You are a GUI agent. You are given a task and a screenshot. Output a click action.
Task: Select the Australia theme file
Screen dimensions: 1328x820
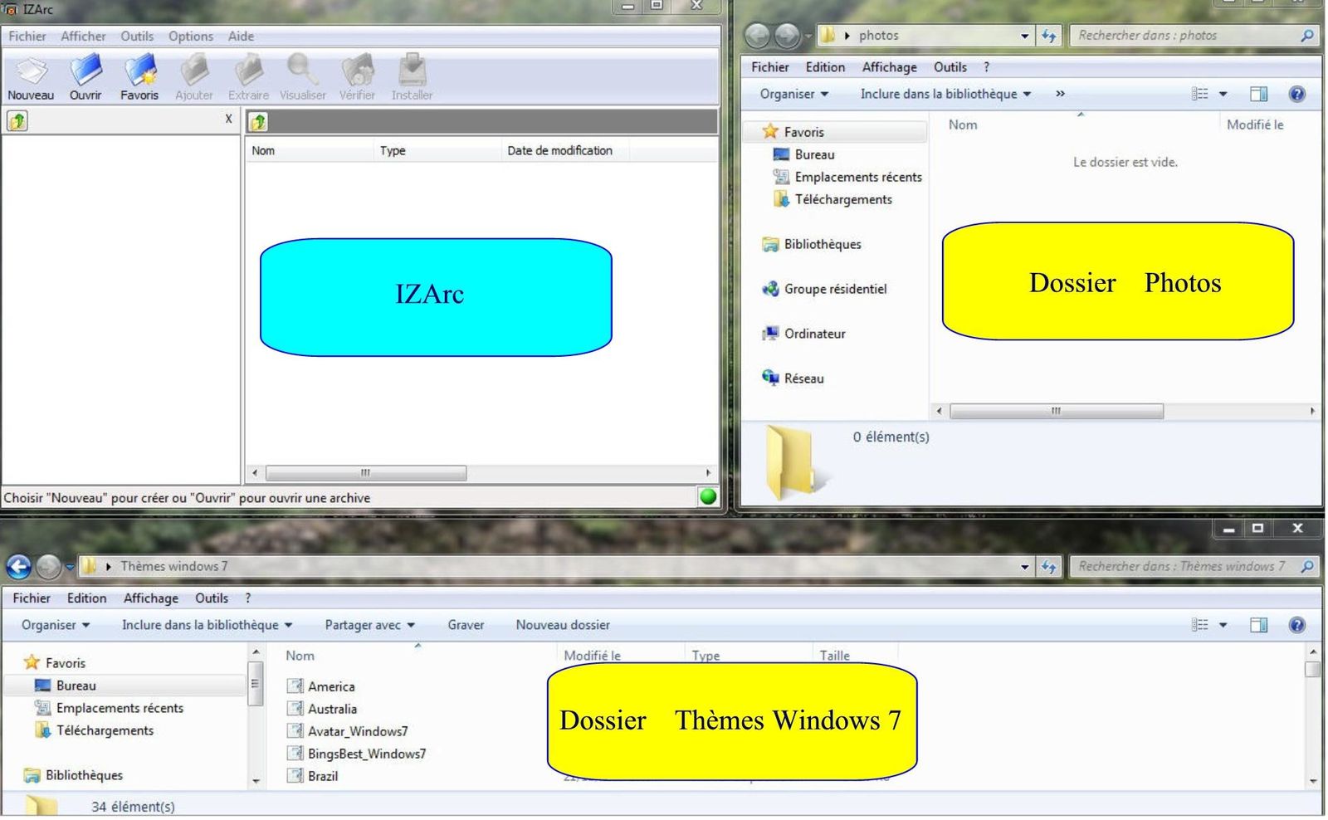coord(322,709)
